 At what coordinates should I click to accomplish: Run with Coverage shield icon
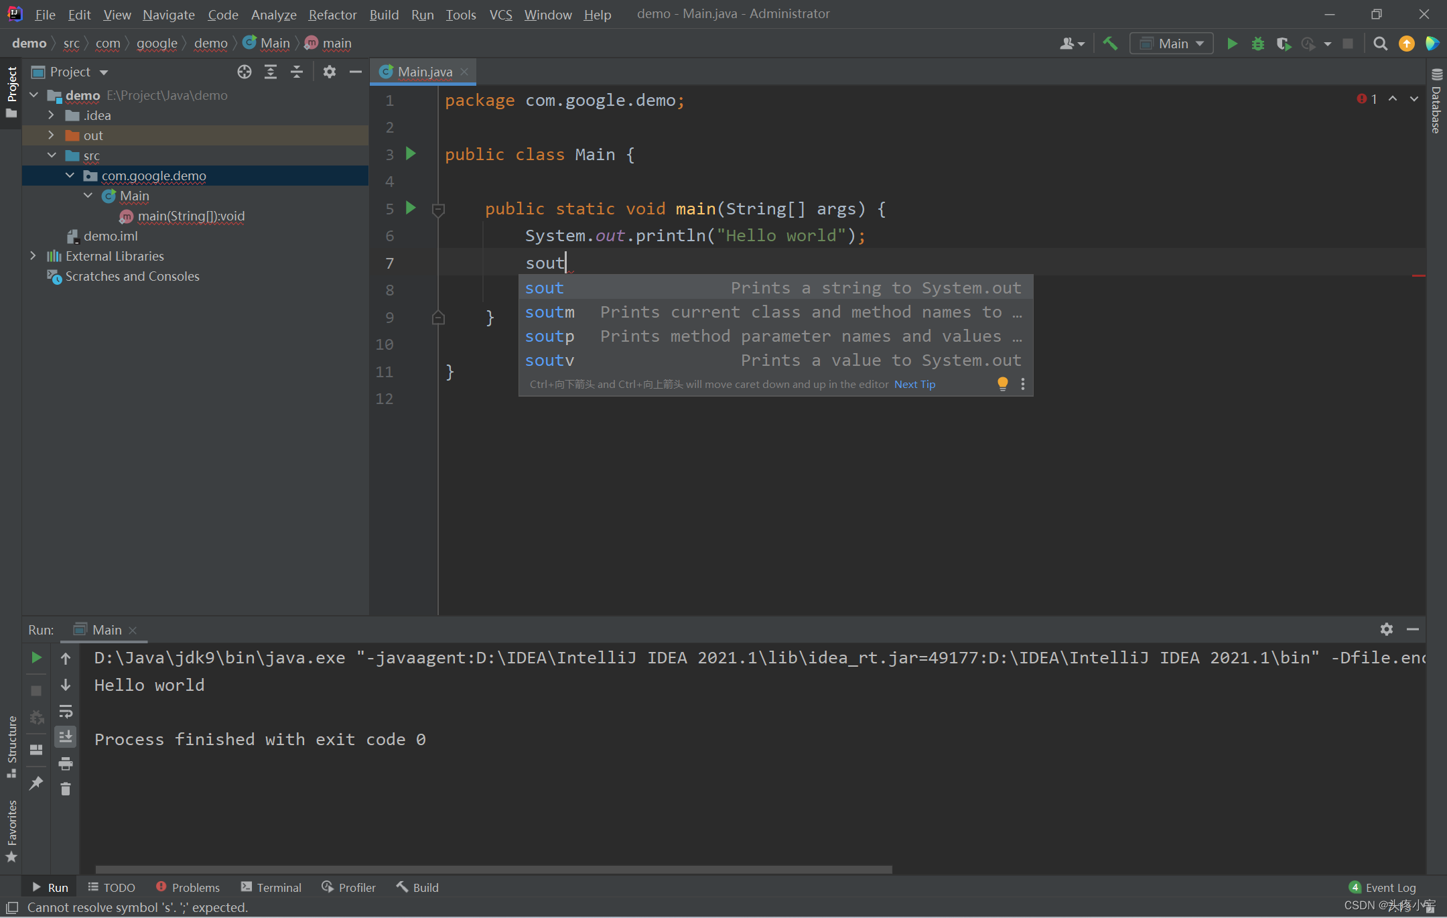pos(1283,44)
